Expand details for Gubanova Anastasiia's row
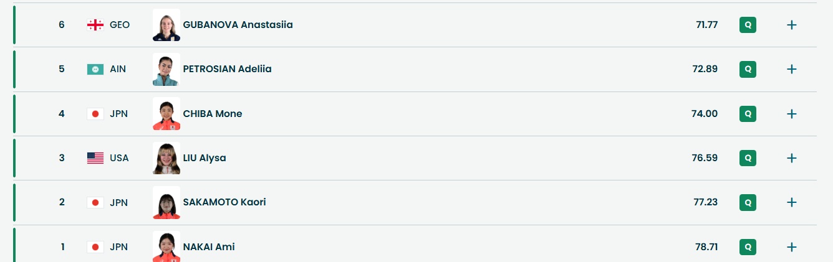Viewport: 833px width, 262px height. click(x=791, y=25)
